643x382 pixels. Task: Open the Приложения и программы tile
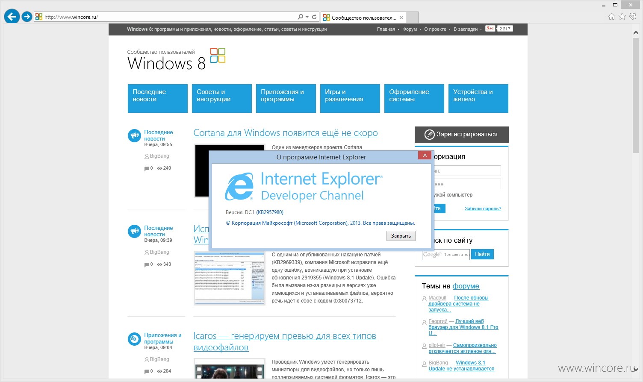286,98
